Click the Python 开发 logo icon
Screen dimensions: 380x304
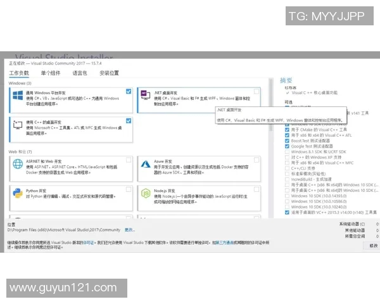point(18,193)
